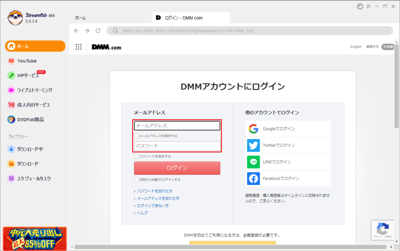Select the live streaming sidebar entry

coord(30,90)
